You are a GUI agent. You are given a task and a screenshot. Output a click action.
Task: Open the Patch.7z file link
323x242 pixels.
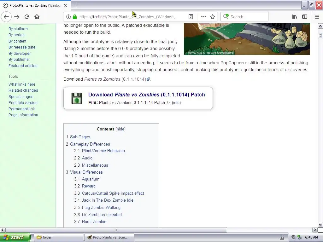(x=135, y=102)
